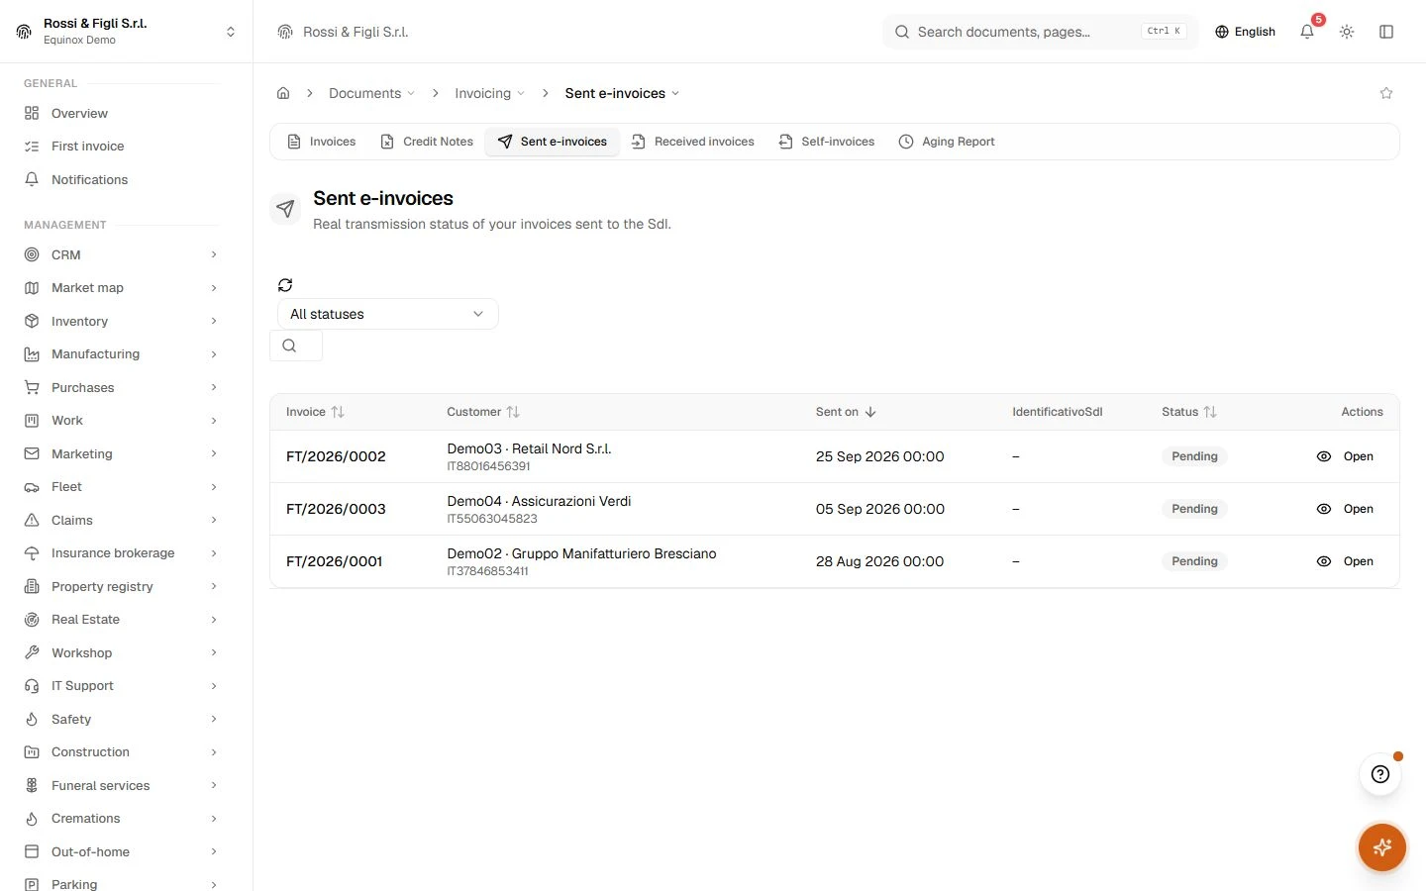
Task: Change language with English button
Action: coord(1245,32)
